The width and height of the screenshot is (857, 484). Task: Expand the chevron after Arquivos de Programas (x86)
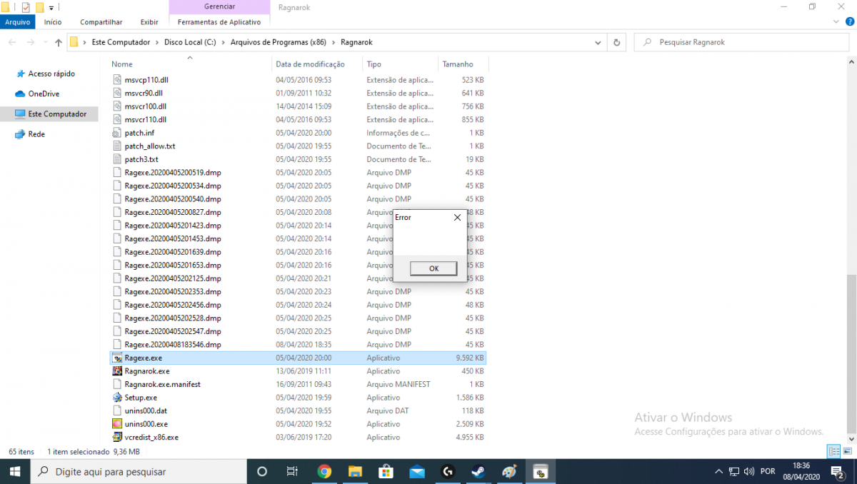(x=334, y=43)
